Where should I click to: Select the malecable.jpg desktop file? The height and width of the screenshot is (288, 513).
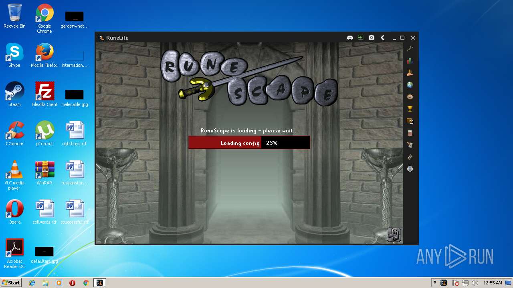pyautogui.click(x=75, y=98)
